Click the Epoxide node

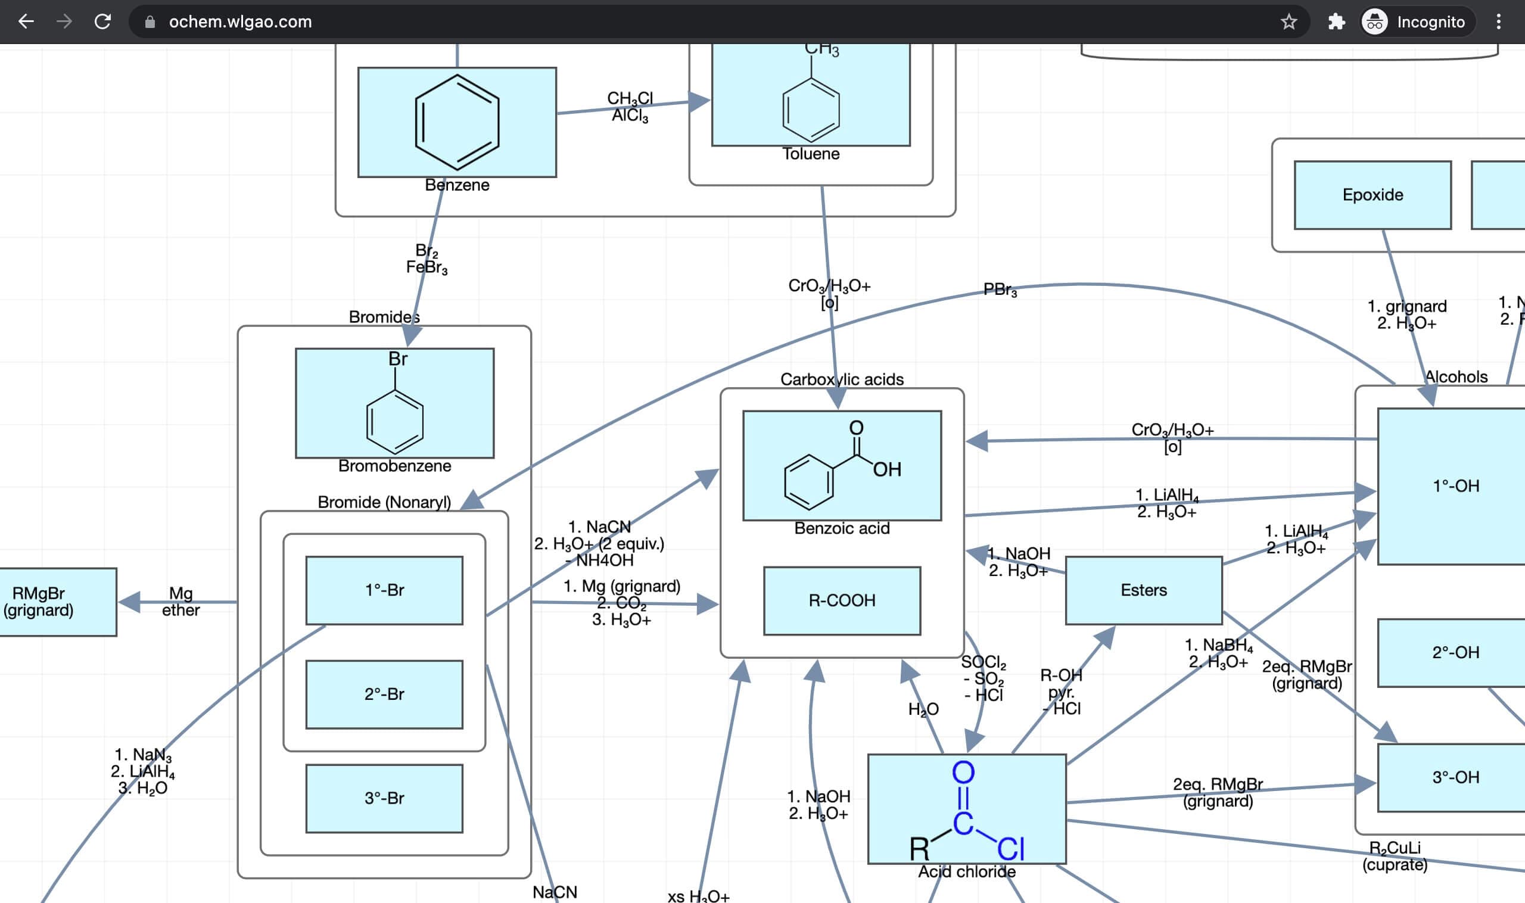click(1372, 195)
